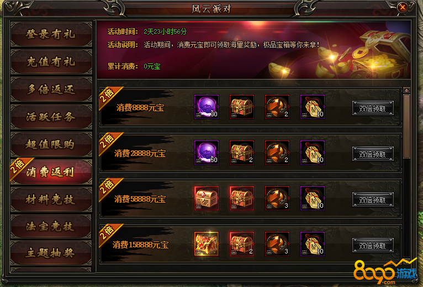Close the 风云派对 window
Image resolution: width=423 pixels, height=287 pixels.
[x=403, y=7]
